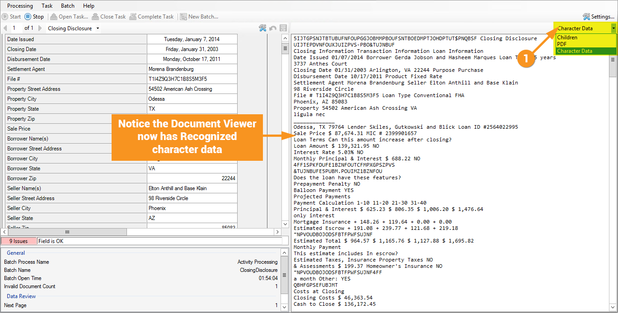Screen dimensions: 618x313
Task: Click the Next Page row label
Action: pyautogui.click(x=15, y=305)
